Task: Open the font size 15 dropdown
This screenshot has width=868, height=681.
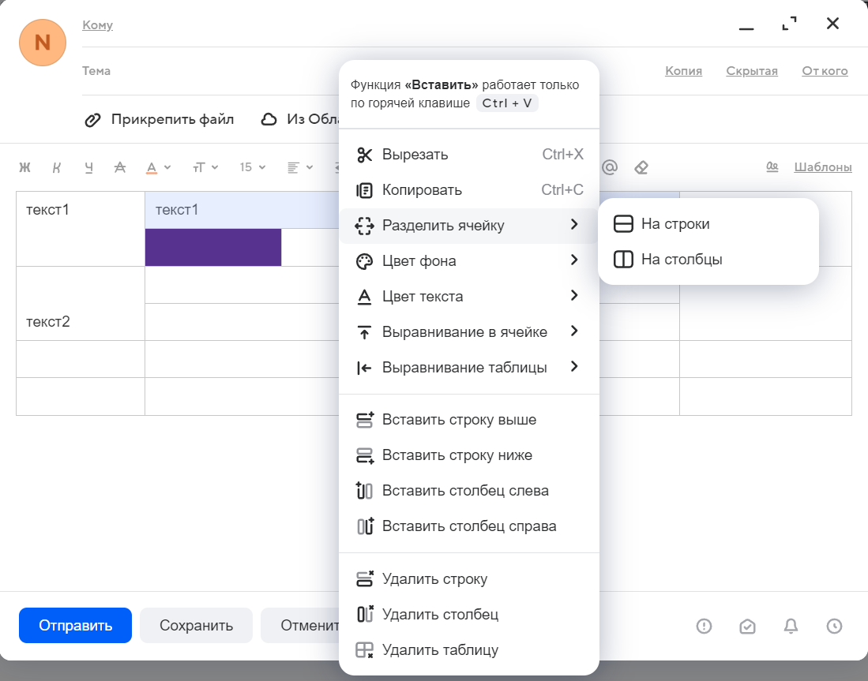Action: tap(253, 167)
